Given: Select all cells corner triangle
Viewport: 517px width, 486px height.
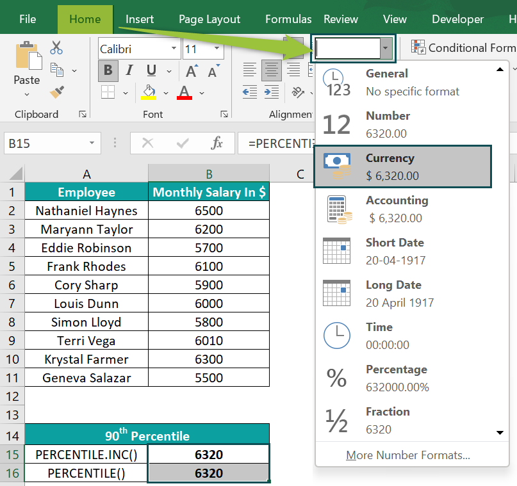Looking at the screenshot, I should click(15, 174).
